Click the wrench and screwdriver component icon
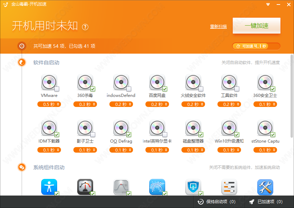This screenshot has height=208, width=294. pos(265,187)
